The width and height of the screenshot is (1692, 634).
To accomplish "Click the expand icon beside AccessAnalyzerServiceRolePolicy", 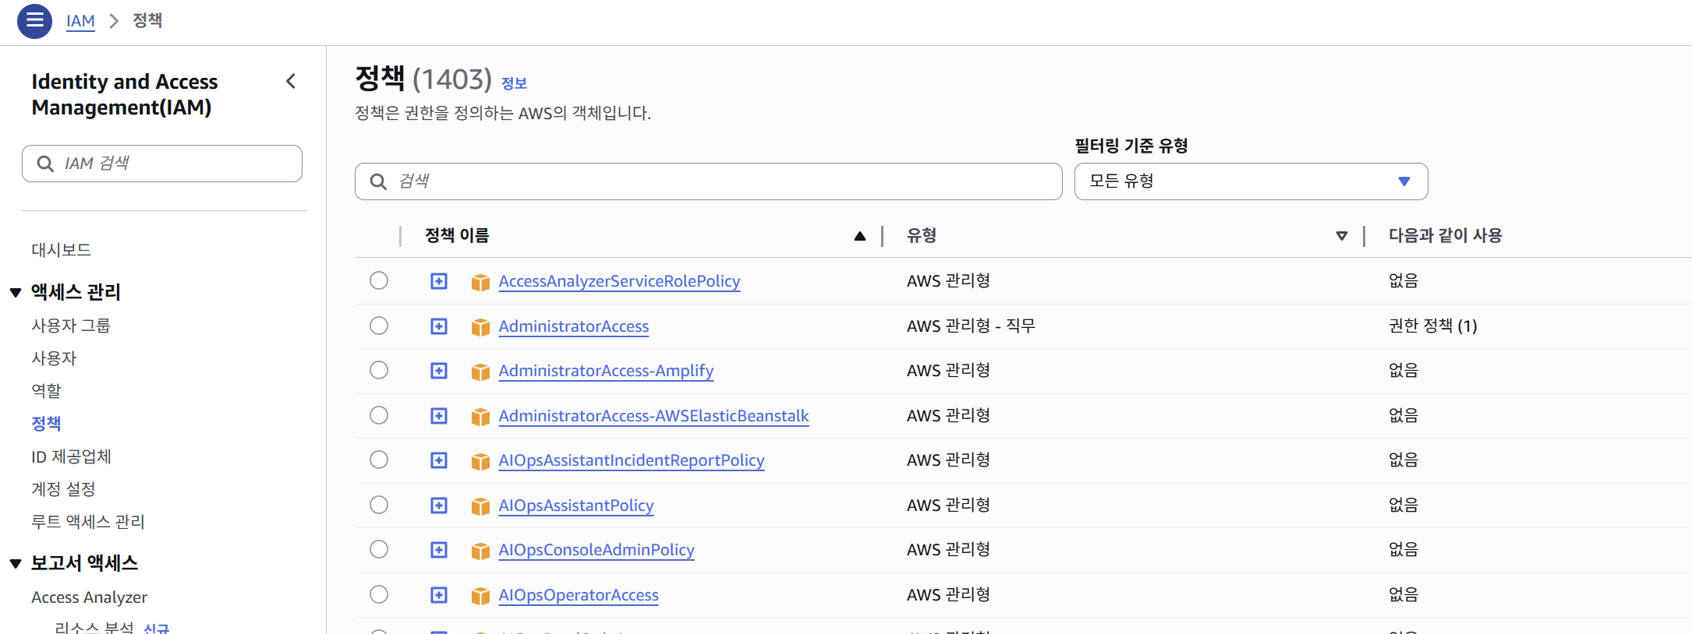I will [x=439, y=281].
